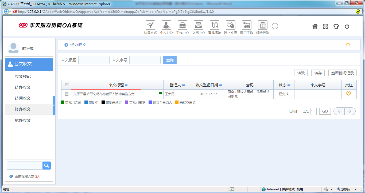Click the 查看批阅记录 button
The width and height of the screenshot is (365, 193).
coord(342,73)
